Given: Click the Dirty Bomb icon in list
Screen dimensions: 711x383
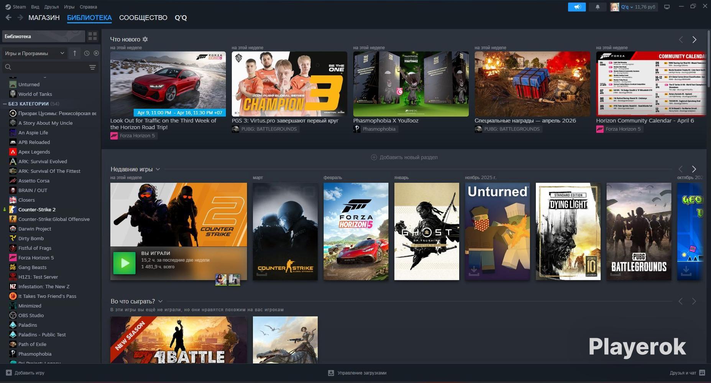Looking at the screenshot, I should [13, 238].
